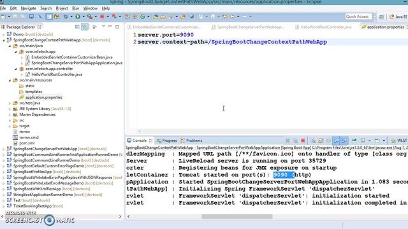Click the Debug bug icon in toolbar
408x229 pixels.
tap(66, 17)
